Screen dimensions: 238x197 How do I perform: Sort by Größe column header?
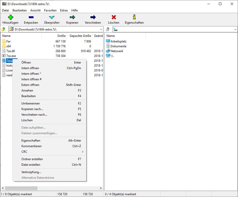coord(54,36)
